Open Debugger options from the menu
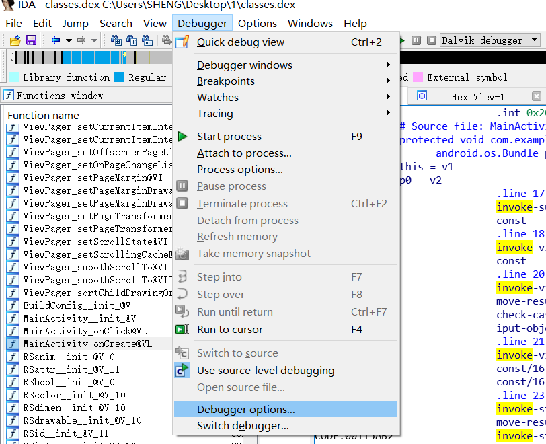The height and width of the screenshot is (444, 546). (x=286, y=409)
